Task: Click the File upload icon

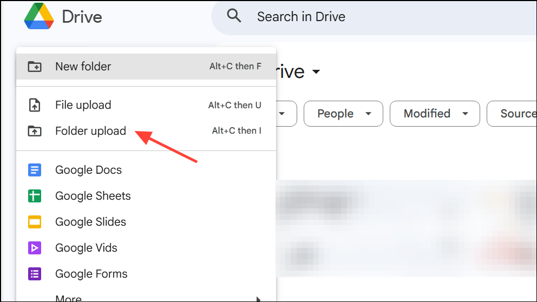Action: (35, 105)
